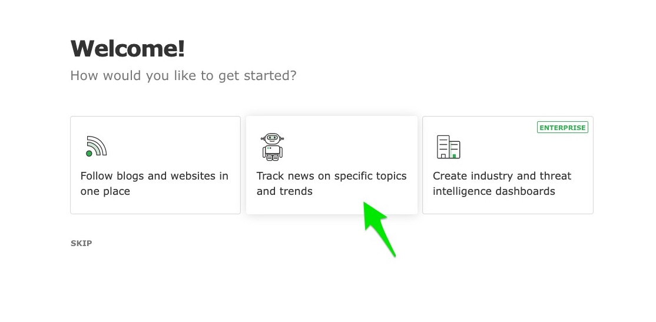Choose "Track news on specific topics" text
This screenshot has width=656, height=322.
click(x=332, y=176)
